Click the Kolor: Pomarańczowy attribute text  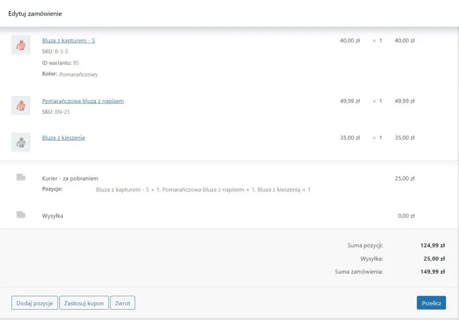coord(70,74)
